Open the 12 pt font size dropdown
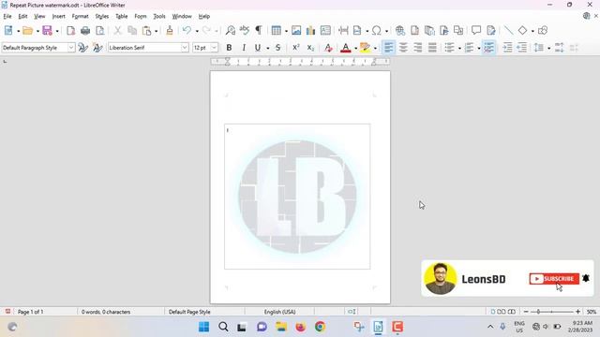The image size is (600, 337). tap(215, 48)
